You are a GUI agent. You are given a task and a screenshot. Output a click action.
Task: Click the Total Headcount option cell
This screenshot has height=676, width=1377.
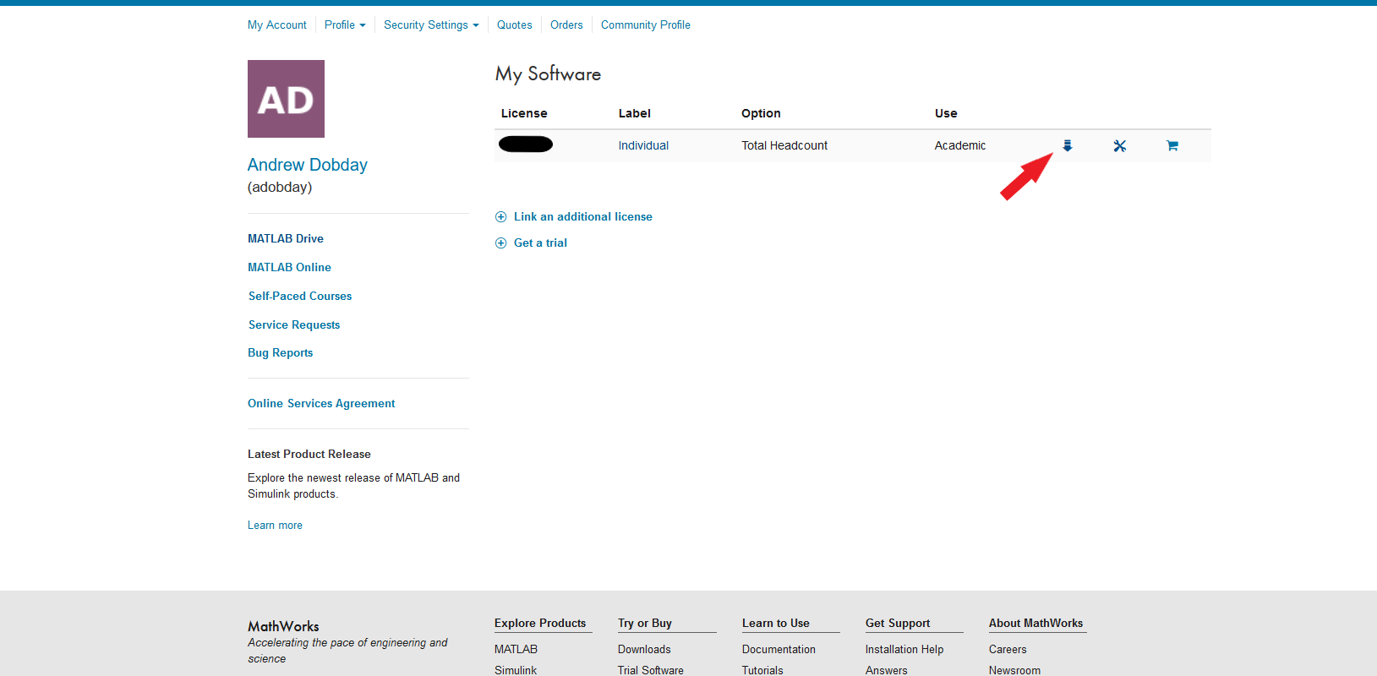pos(784,145)
